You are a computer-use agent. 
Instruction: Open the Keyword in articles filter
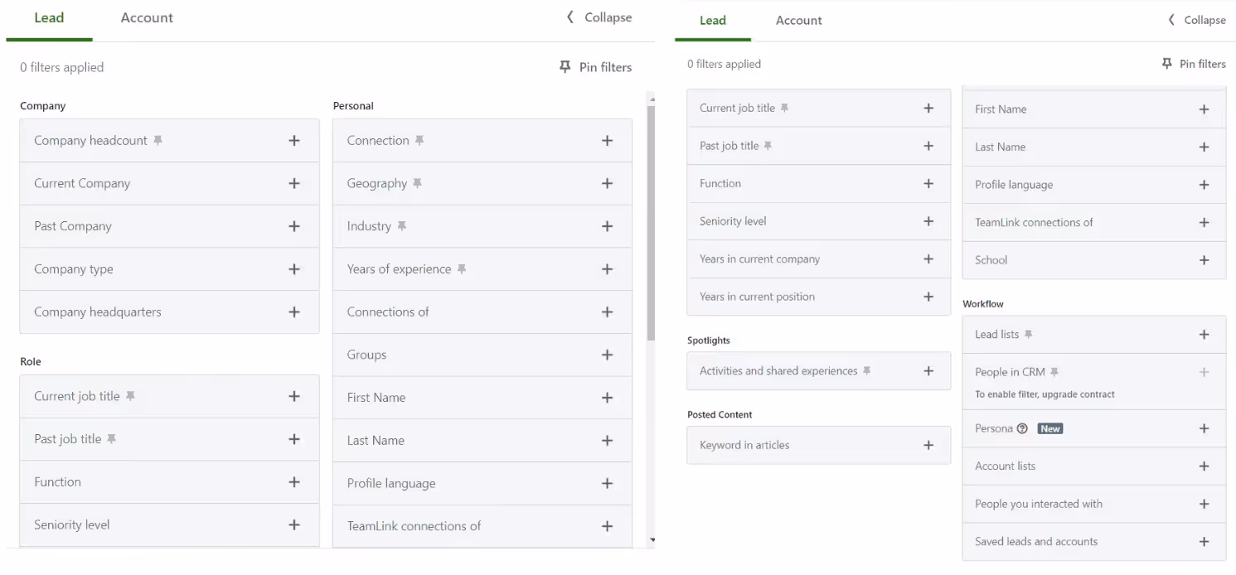[928, 445]
